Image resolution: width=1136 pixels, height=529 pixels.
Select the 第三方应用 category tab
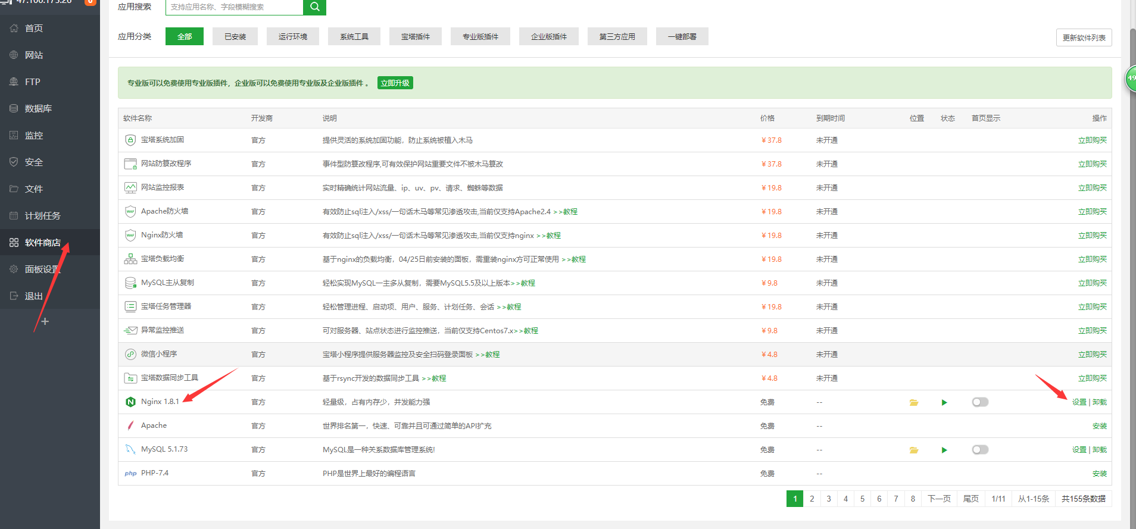coord(617,36)
